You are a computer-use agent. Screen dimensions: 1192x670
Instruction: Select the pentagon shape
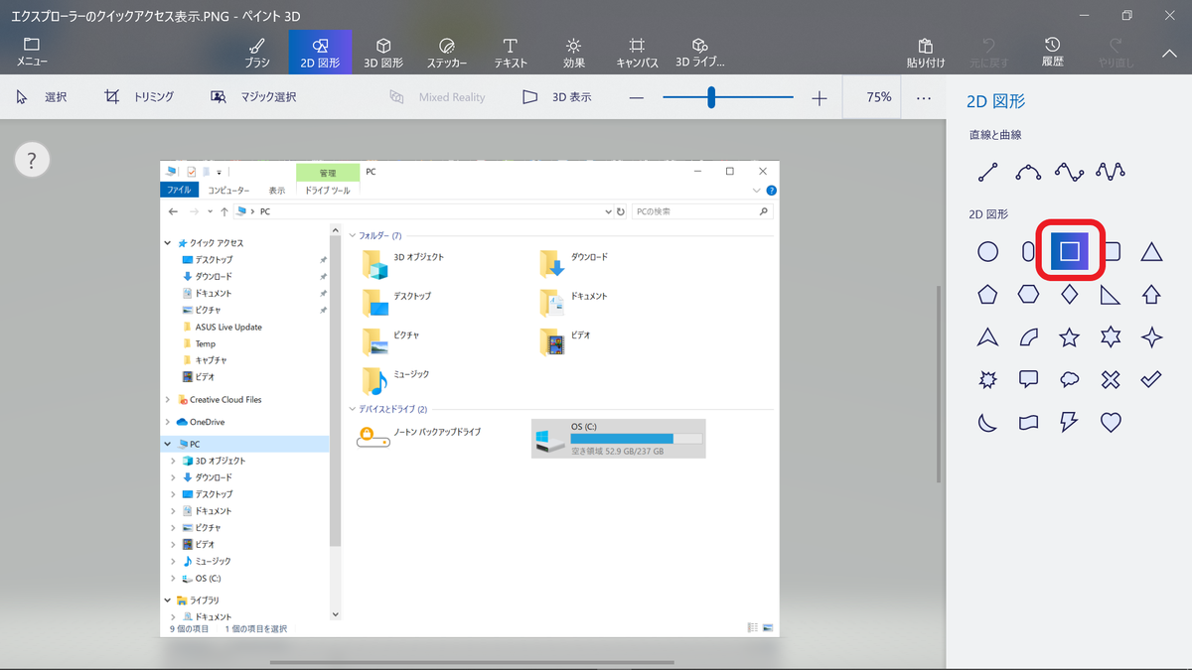coord(987,294)
